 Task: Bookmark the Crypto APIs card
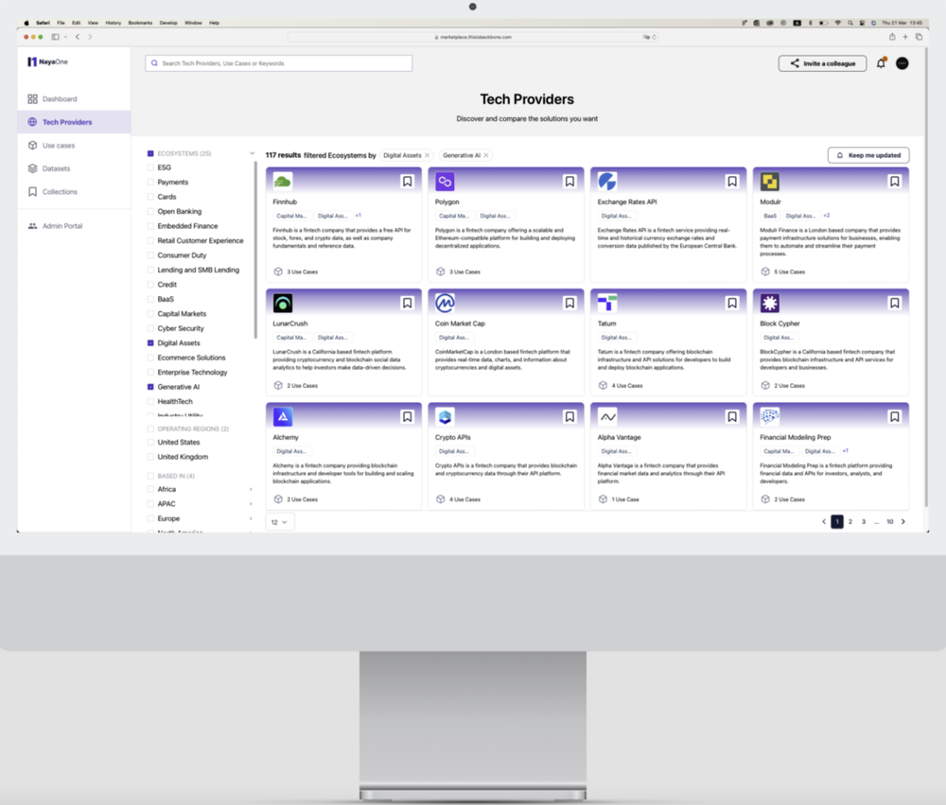click(569, 417)
